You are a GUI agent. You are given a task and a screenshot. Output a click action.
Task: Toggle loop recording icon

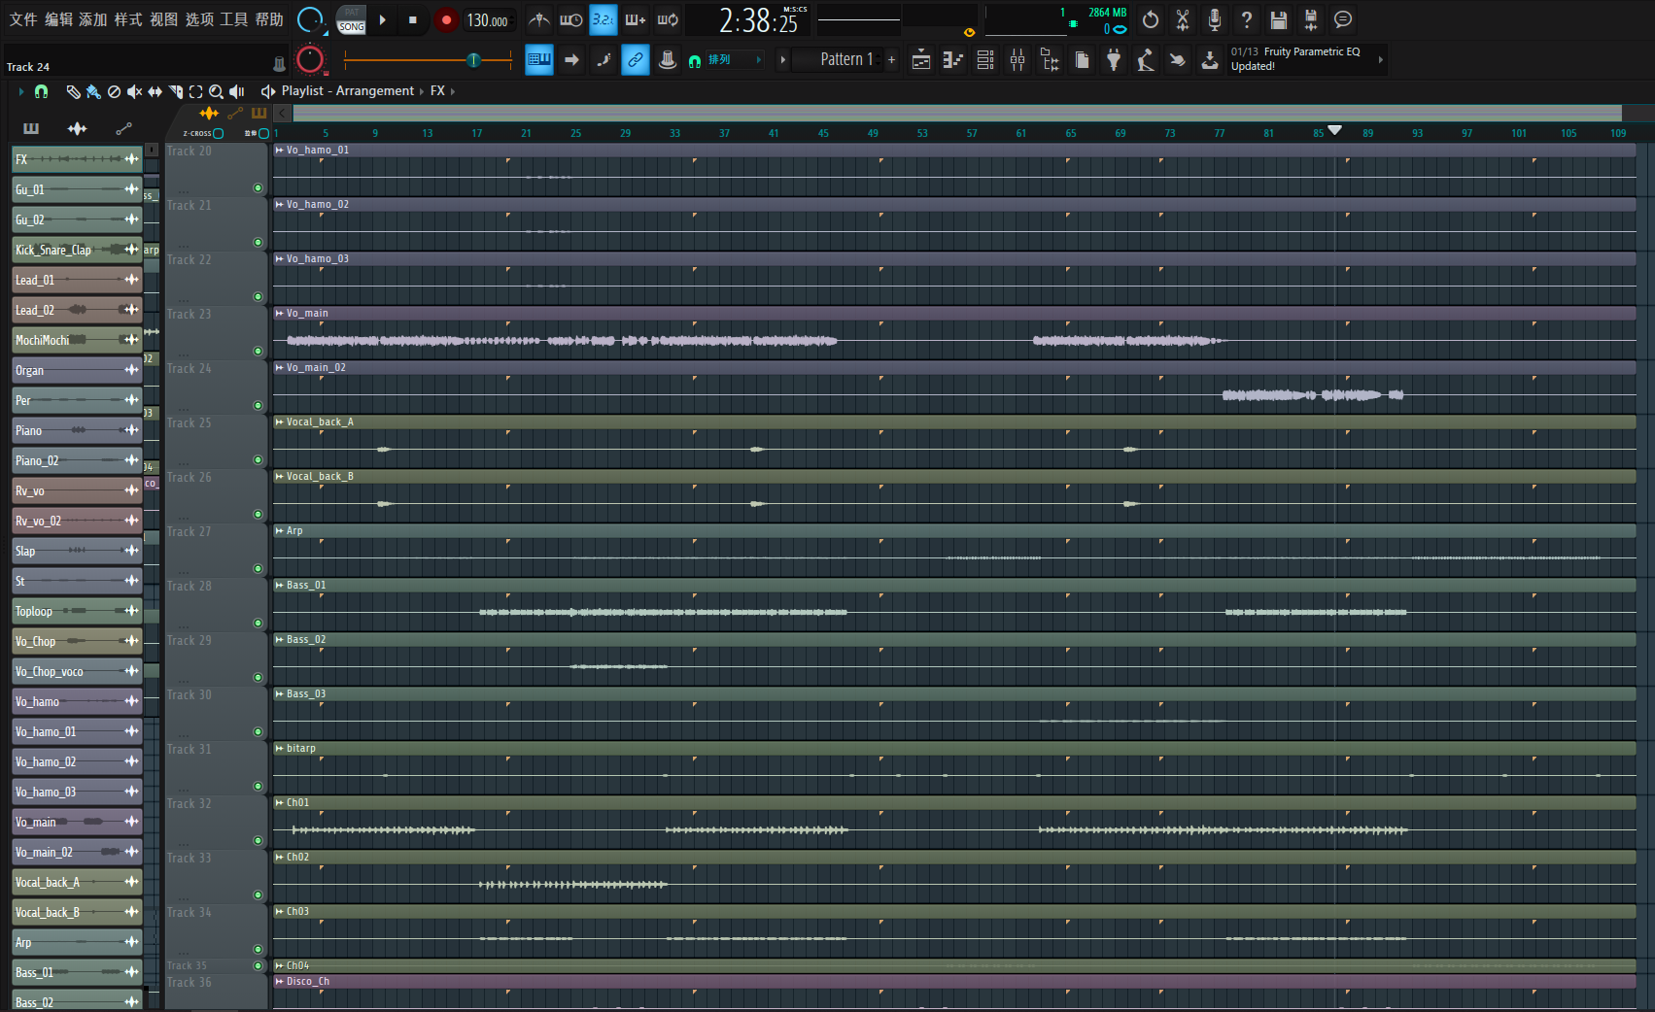click(x=668, y=19)
